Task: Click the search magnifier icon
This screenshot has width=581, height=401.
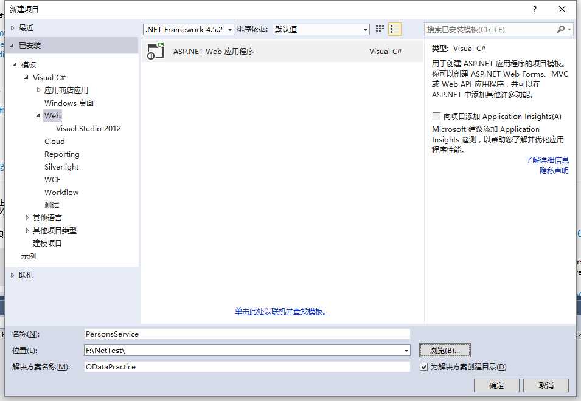Action: 560,29
